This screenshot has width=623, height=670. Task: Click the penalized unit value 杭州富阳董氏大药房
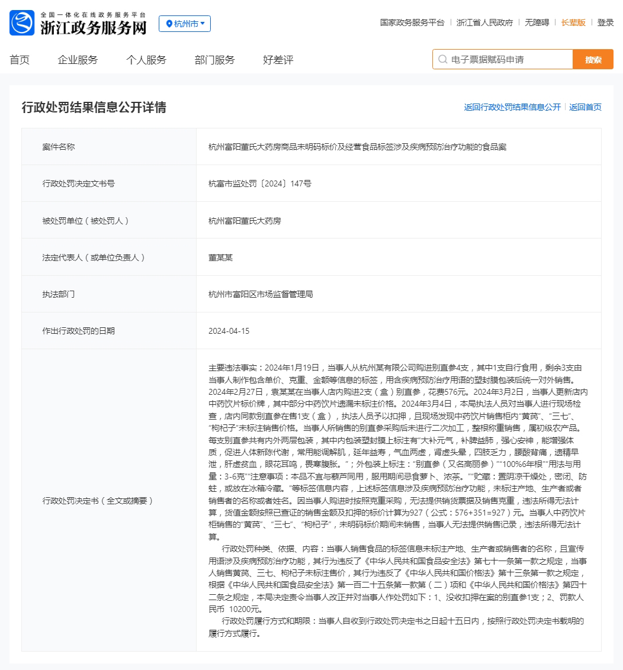[x=245, y=221]
